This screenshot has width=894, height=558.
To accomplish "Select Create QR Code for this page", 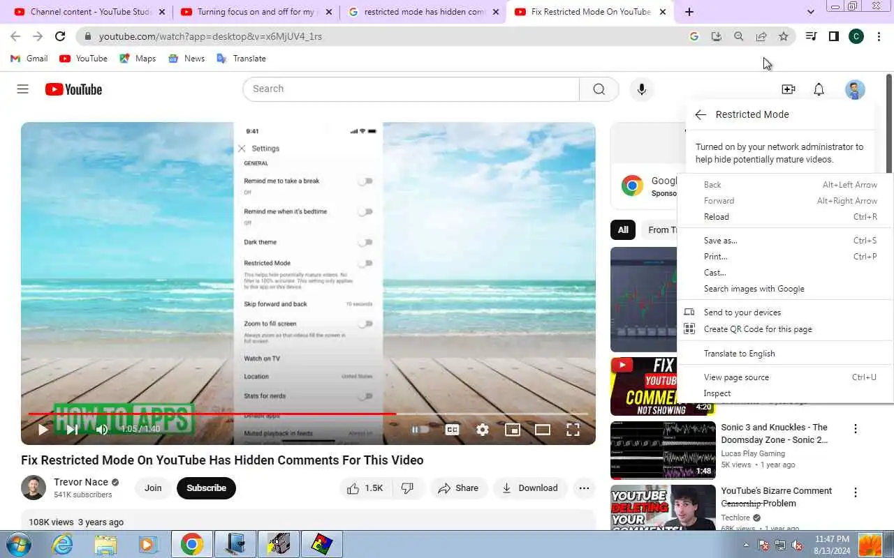I will coord(785,329).
